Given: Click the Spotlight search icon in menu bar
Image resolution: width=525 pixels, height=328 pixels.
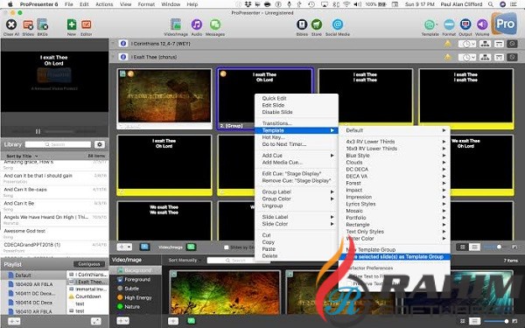Looking at the screenshot, I should point(491,4).
